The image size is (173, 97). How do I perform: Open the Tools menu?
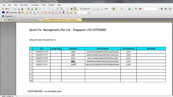(44, 5)
